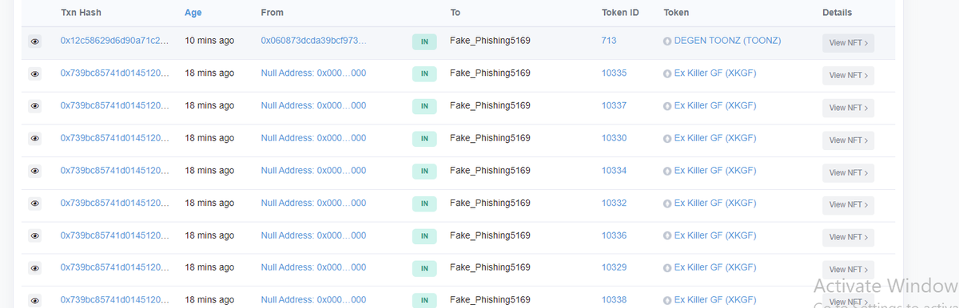Image resolution: width=959 pixels, height=308 pixels.
Task: Click the IN badge in the token 10337 row
Action: coord(424,106)
